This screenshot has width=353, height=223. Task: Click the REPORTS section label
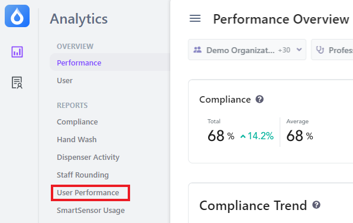[x=72, y=106]
